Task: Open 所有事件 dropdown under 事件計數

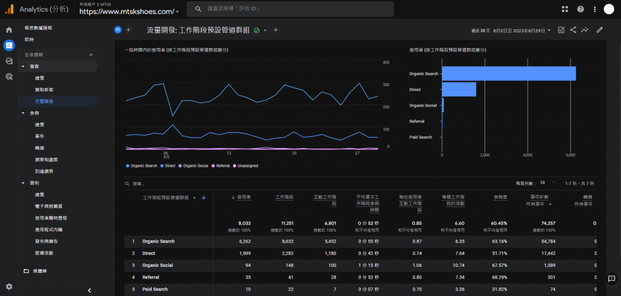Action: point(539,204)
